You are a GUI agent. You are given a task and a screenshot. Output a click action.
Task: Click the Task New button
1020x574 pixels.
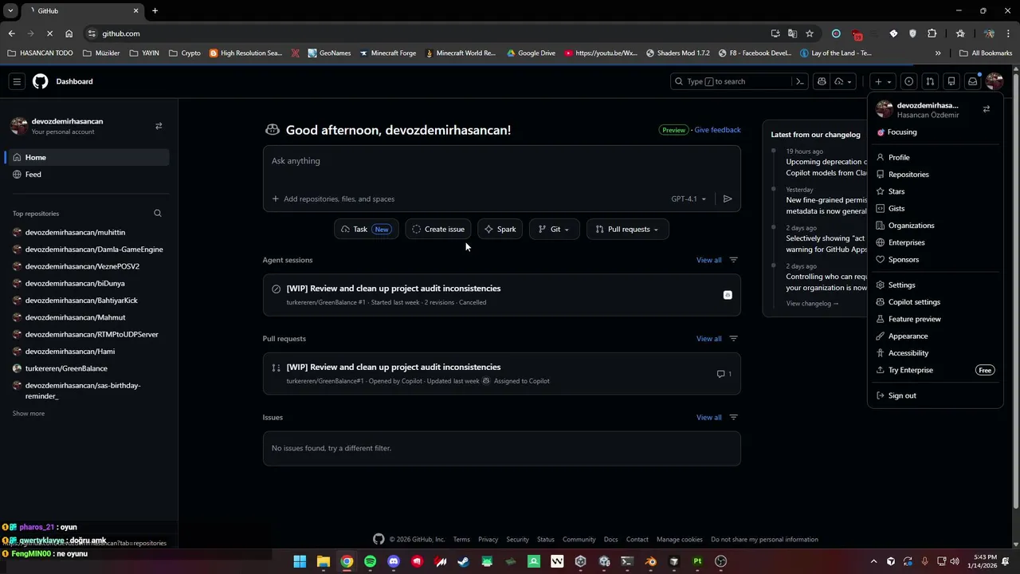[366, 230]
